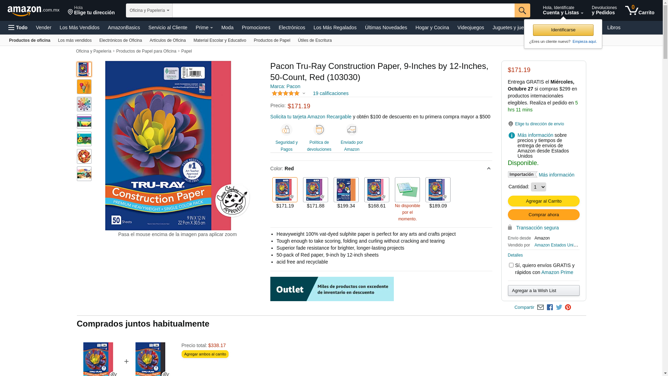Share the product via email icon
This screenshot has height=376, width=668.
pyautogui.click(x=540, y=307)
